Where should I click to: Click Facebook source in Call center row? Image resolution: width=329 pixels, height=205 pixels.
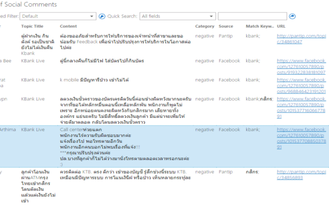(x=229, y=129)
